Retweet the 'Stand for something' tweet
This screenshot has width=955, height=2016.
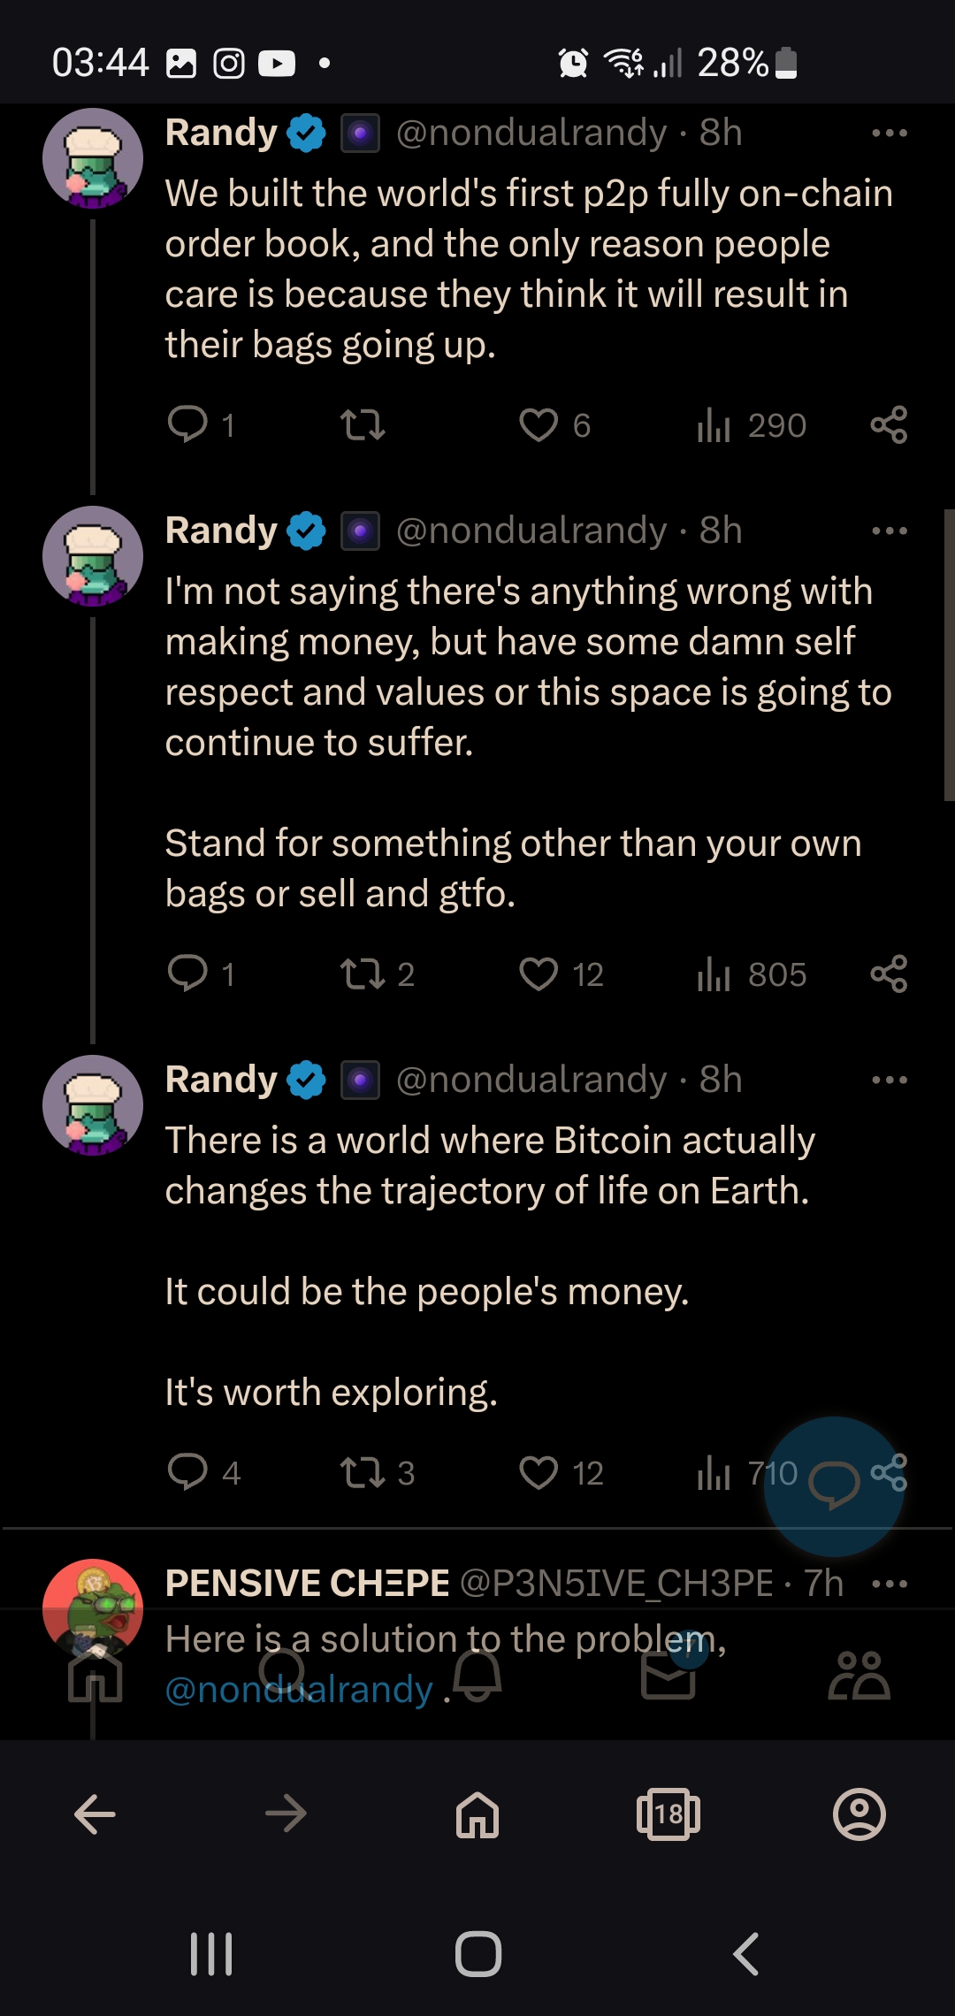pyautogui.click(x=363, y=974)
